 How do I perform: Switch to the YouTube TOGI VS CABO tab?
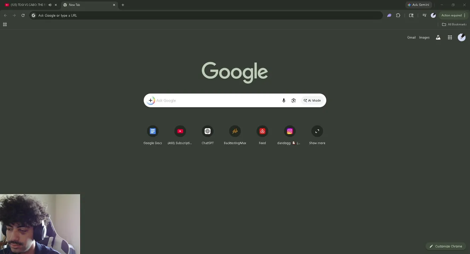tap(28, 5)
